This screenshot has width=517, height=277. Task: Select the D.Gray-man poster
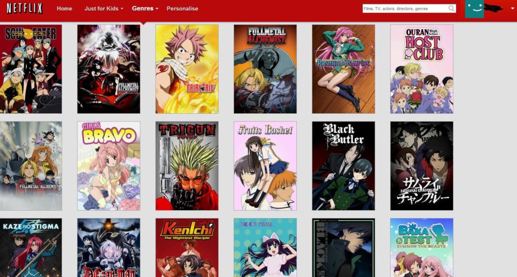tap(109, 248)
